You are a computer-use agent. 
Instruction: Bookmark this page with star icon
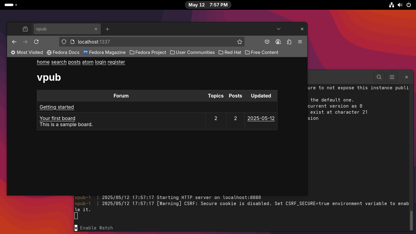pos(240,42)
